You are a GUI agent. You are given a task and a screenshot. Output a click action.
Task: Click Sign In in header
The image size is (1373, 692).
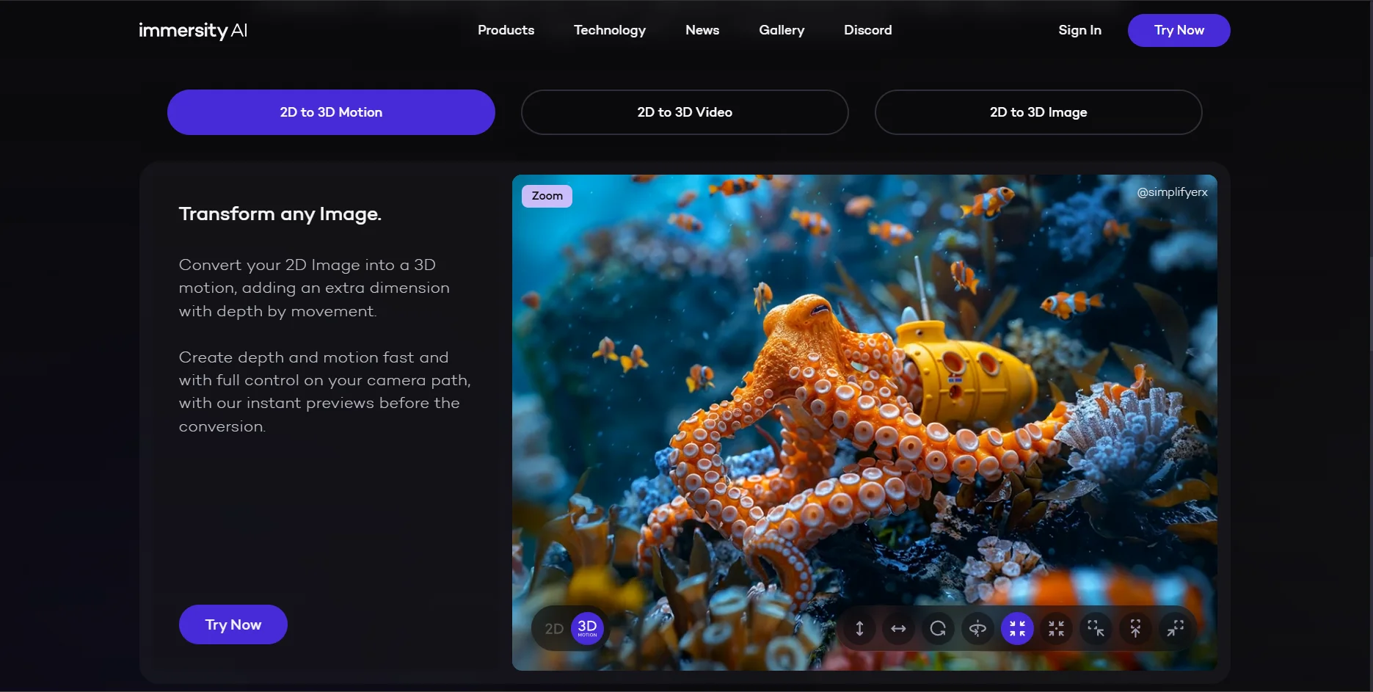(x=1079, y=30)
